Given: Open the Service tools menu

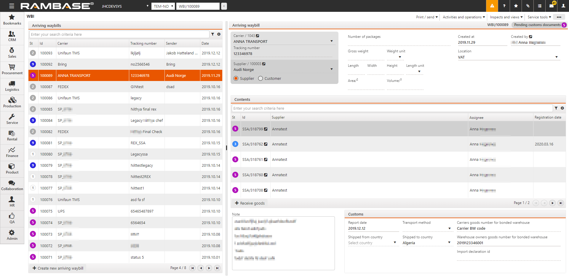Looking at the screenshot, I should (539, 17).
